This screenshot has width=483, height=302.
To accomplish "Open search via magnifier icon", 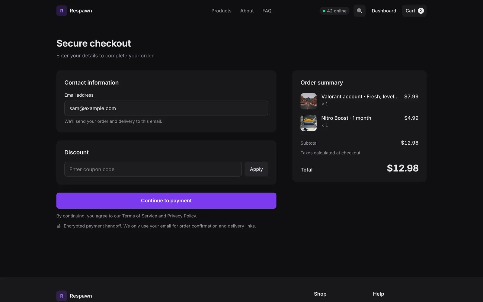I will click(x=360, y=11).
